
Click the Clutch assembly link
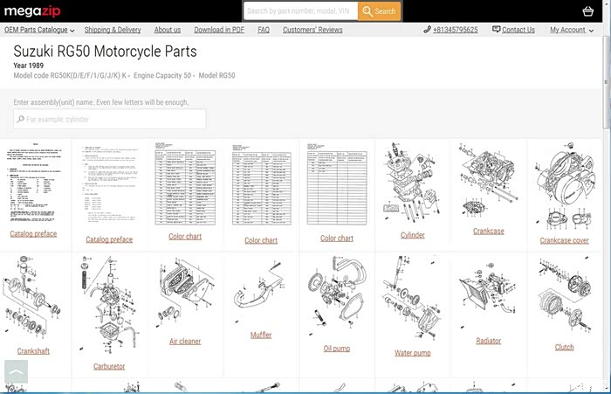564,347
